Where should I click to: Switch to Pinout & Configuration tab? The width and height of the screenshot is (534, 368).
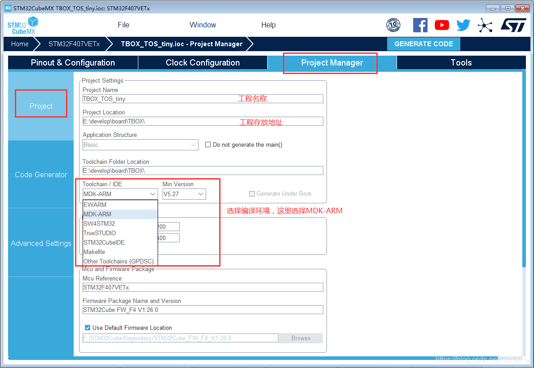tap(73, 63)
